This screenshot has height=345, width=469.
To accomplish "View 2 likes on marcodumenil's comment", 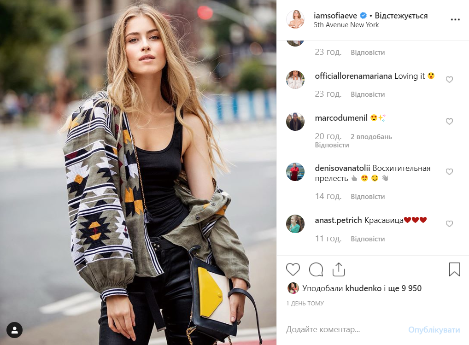I will [x=371, y=137].
